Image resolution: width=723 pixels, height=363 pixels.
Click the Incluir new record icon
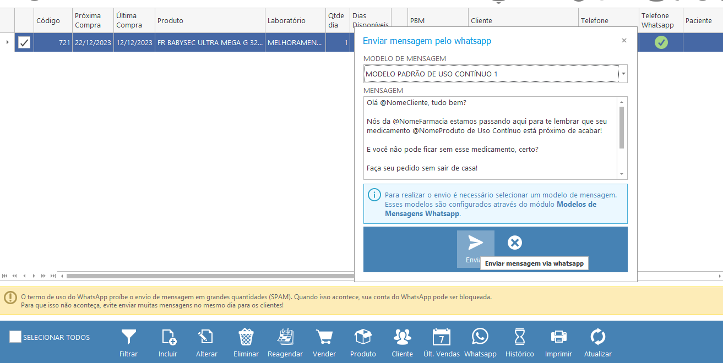pyautogui.click(x=168, y=337)
